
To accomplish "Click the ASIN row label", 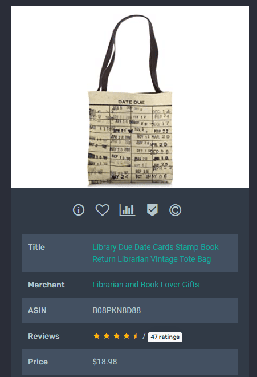I will (37, 310).
